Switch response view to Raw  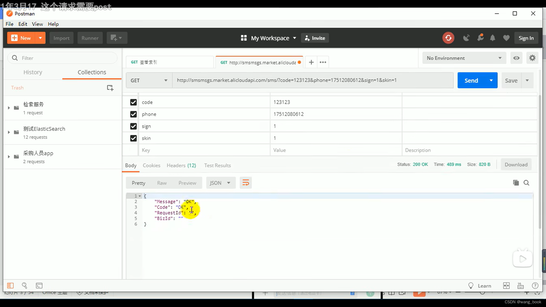[162, 183]
